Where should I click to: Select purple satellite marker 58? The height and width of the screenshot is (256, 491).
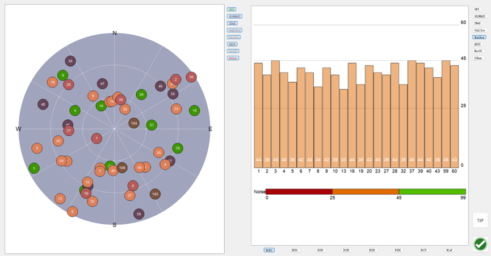coord(139,214)
